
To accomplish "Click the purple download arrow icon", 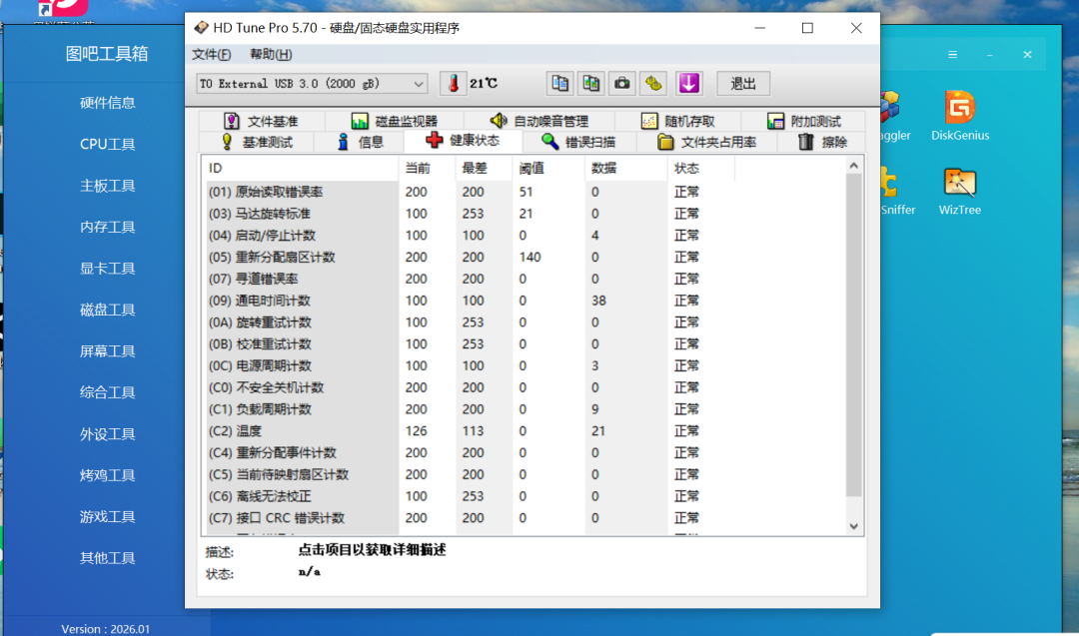I will [688, 84].
